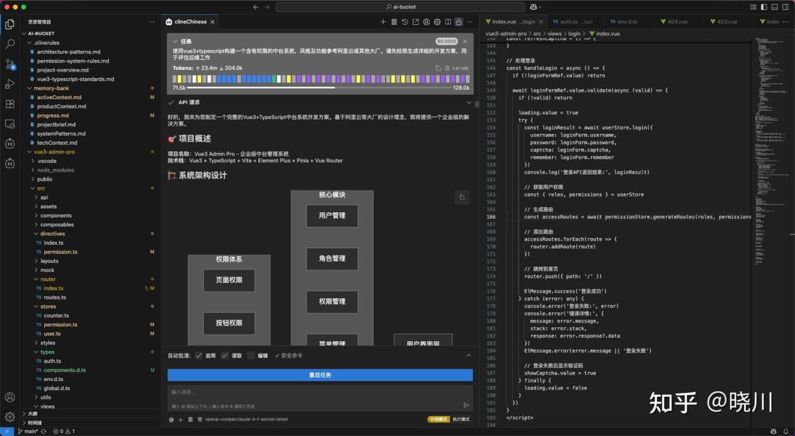Open Cline in a new editor tab

click(416, 22)
